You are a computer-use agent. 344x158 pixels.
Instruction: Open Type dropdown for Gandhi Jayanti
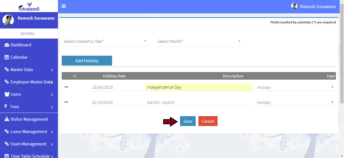295,103
